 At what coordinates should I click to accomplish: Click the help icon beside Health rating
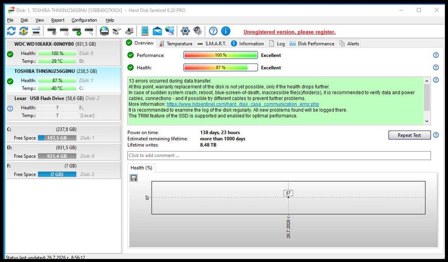(x=436, y=67)
